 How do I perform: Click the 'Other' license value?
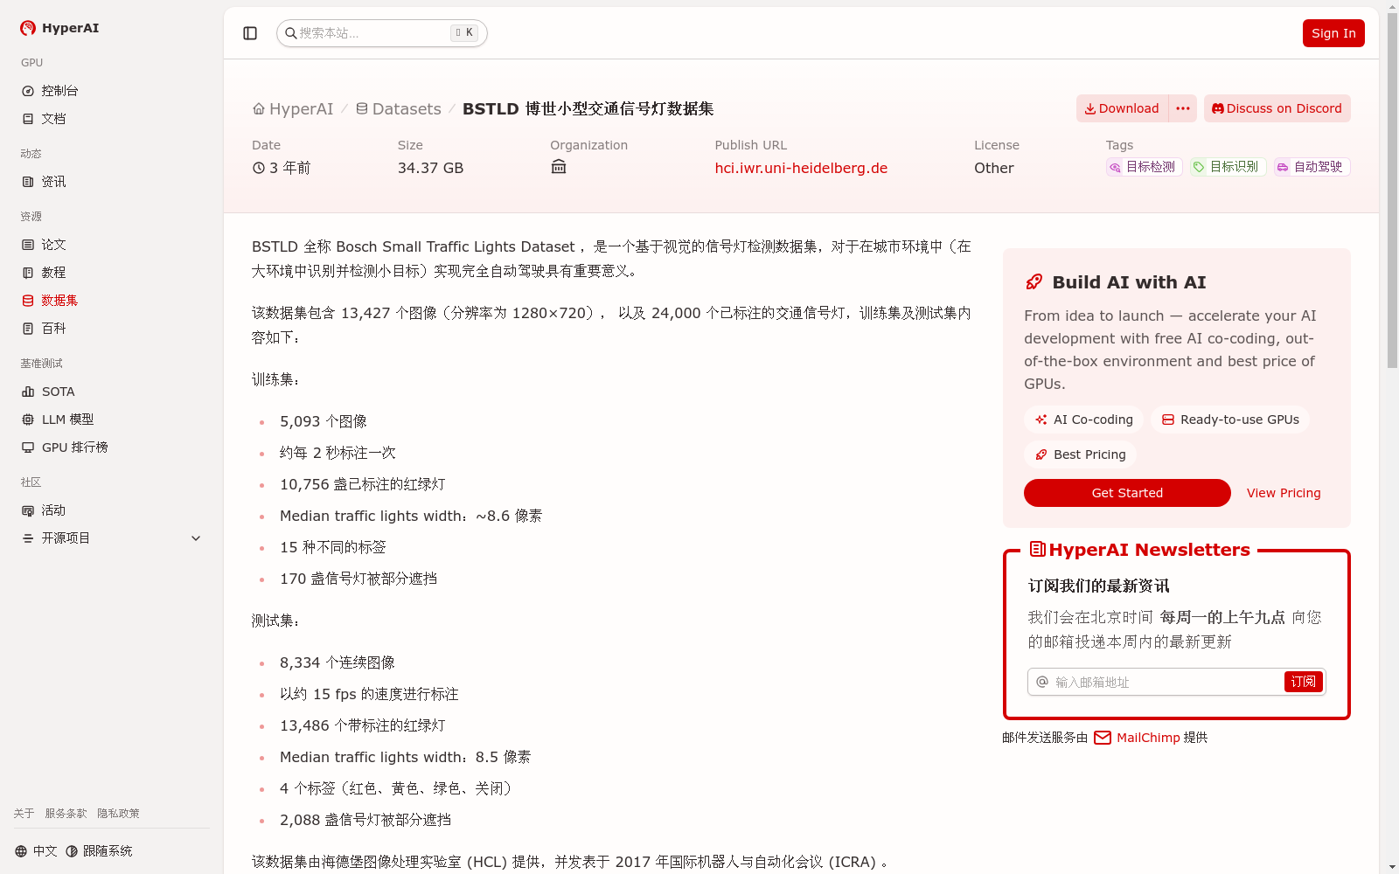pos(994,168)
